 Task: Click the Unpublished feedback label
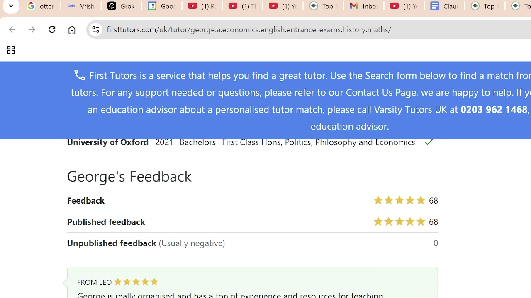coord(111,243)
